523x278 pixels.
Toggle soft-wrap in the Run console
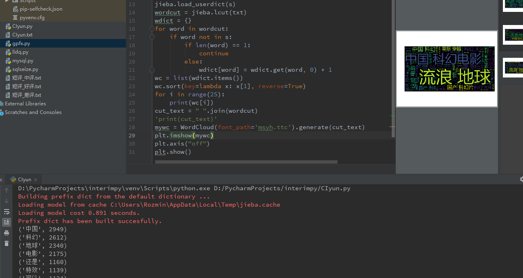(7, 212)
